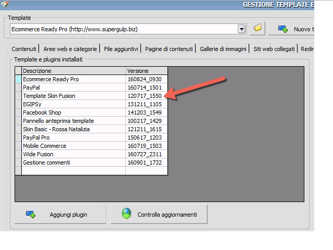This screenshot has width=333, height=250.
Task: Select the Template Skin Fusion row
Action: (x=92, y=96)
